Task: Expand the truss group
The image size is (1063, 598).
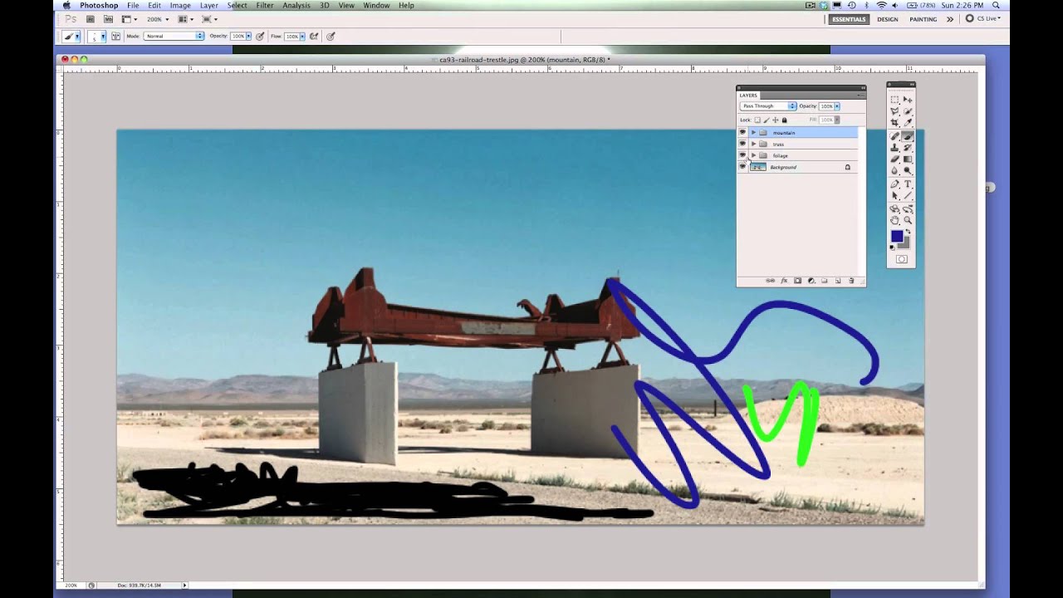Action: coord(753,144)
